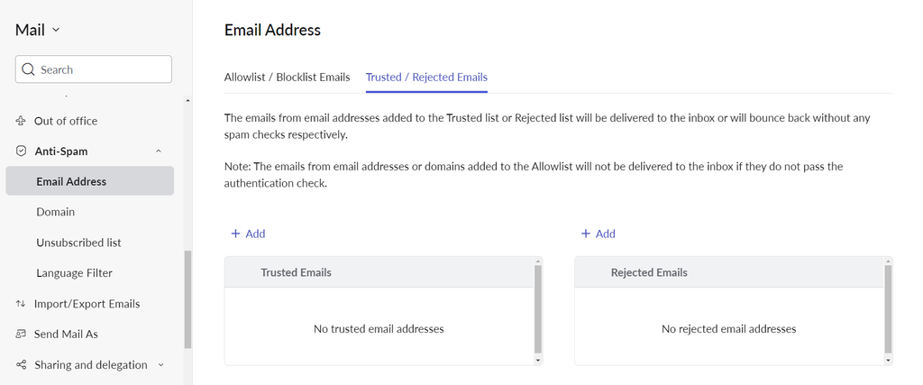Click the Anti-Spam shield icon
923x385 pixels.
[21, 151]
